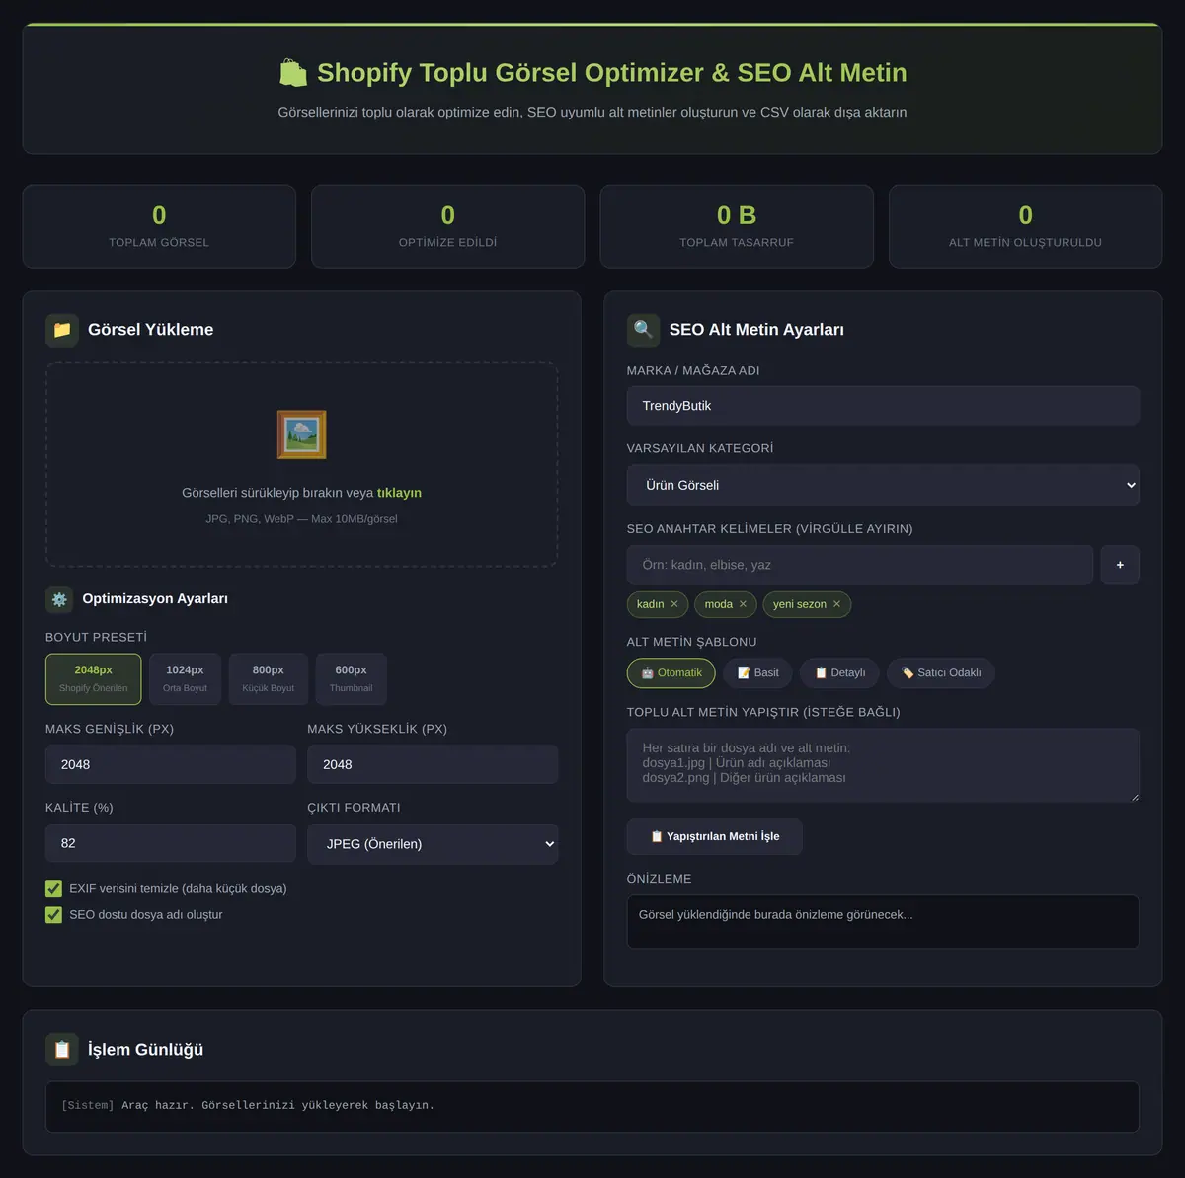Click the 'tıklayın' upload link

coord(399,493)
